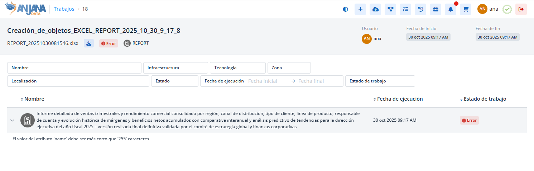Sort the table by Fecha de ejecución
534x171 pixels.
coord(400,99)
